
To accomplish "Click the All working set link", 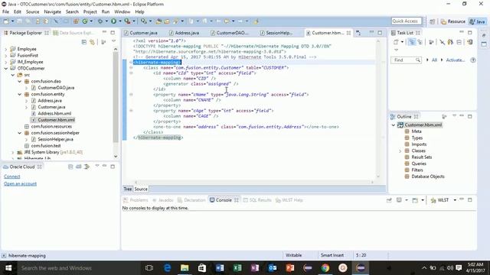I will (434, 60).
